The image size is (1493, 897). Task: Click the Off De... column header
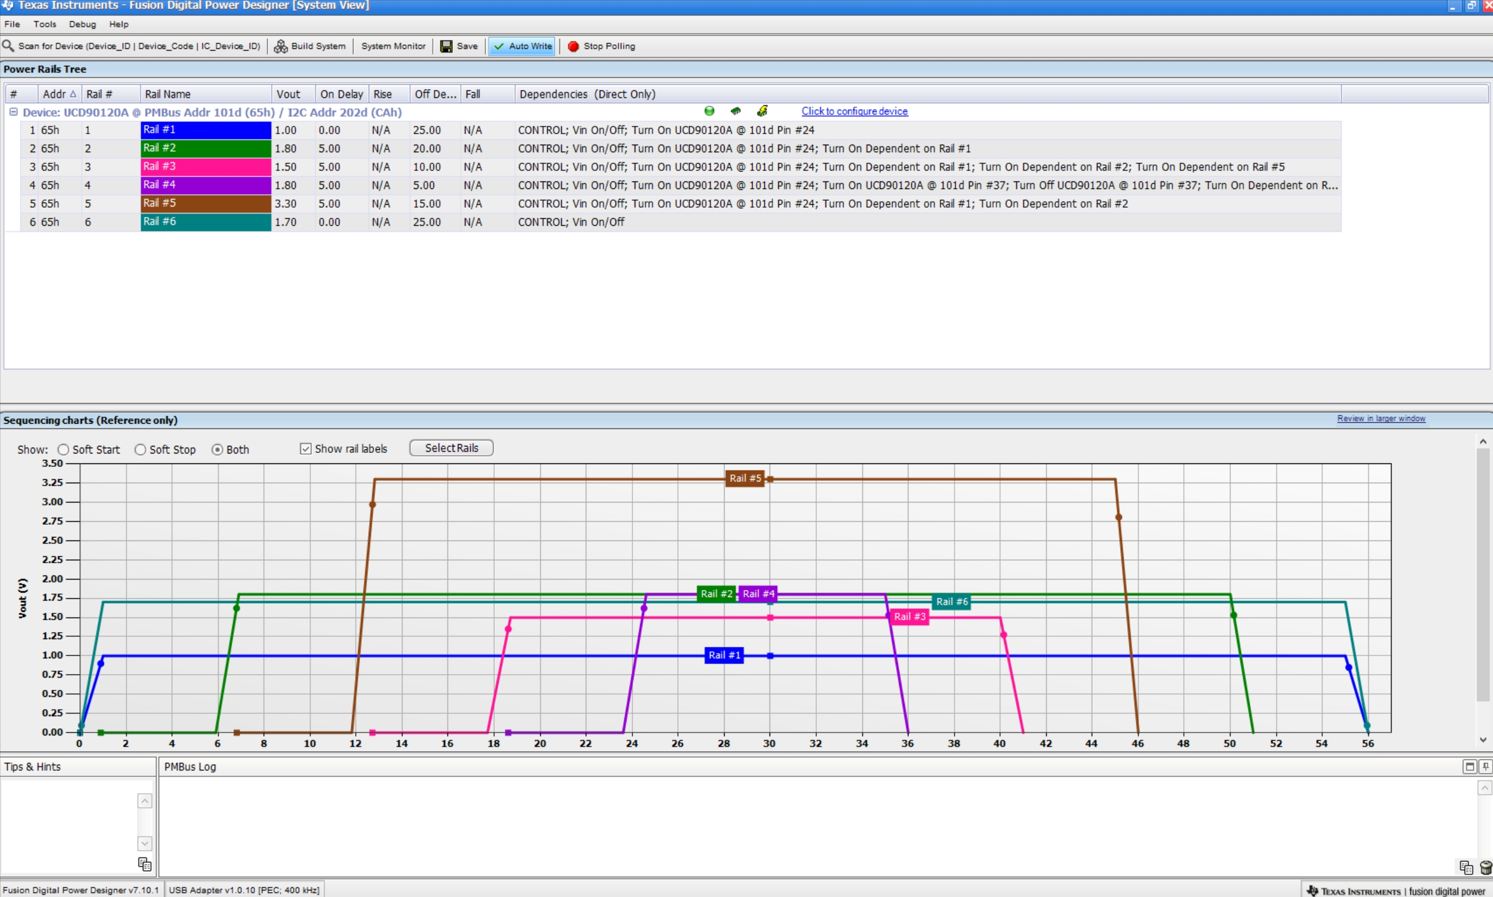click(435, 95)
